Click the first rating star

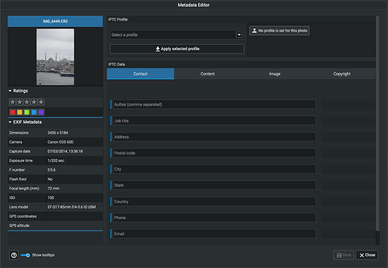(13, 102)
